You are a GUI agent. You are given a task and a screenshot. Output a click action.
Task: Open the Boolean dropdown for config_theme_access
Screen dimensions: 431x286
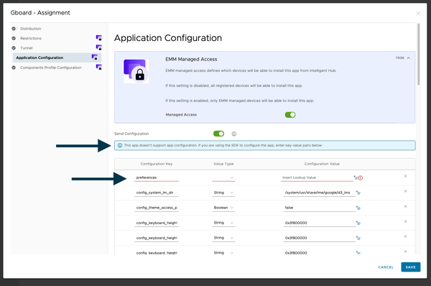[x=223, y=208]
